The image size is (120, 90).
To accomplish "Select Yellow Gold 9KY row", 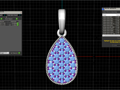I will click(x=111, y=17).
